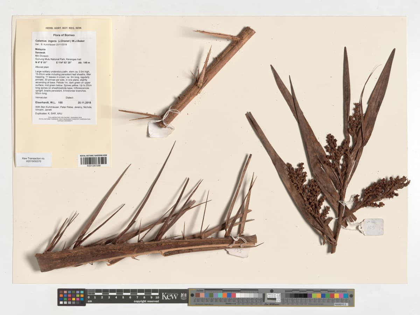
Task: Select the latitude 'N 4° 8' 51"'
Action: 41,63
